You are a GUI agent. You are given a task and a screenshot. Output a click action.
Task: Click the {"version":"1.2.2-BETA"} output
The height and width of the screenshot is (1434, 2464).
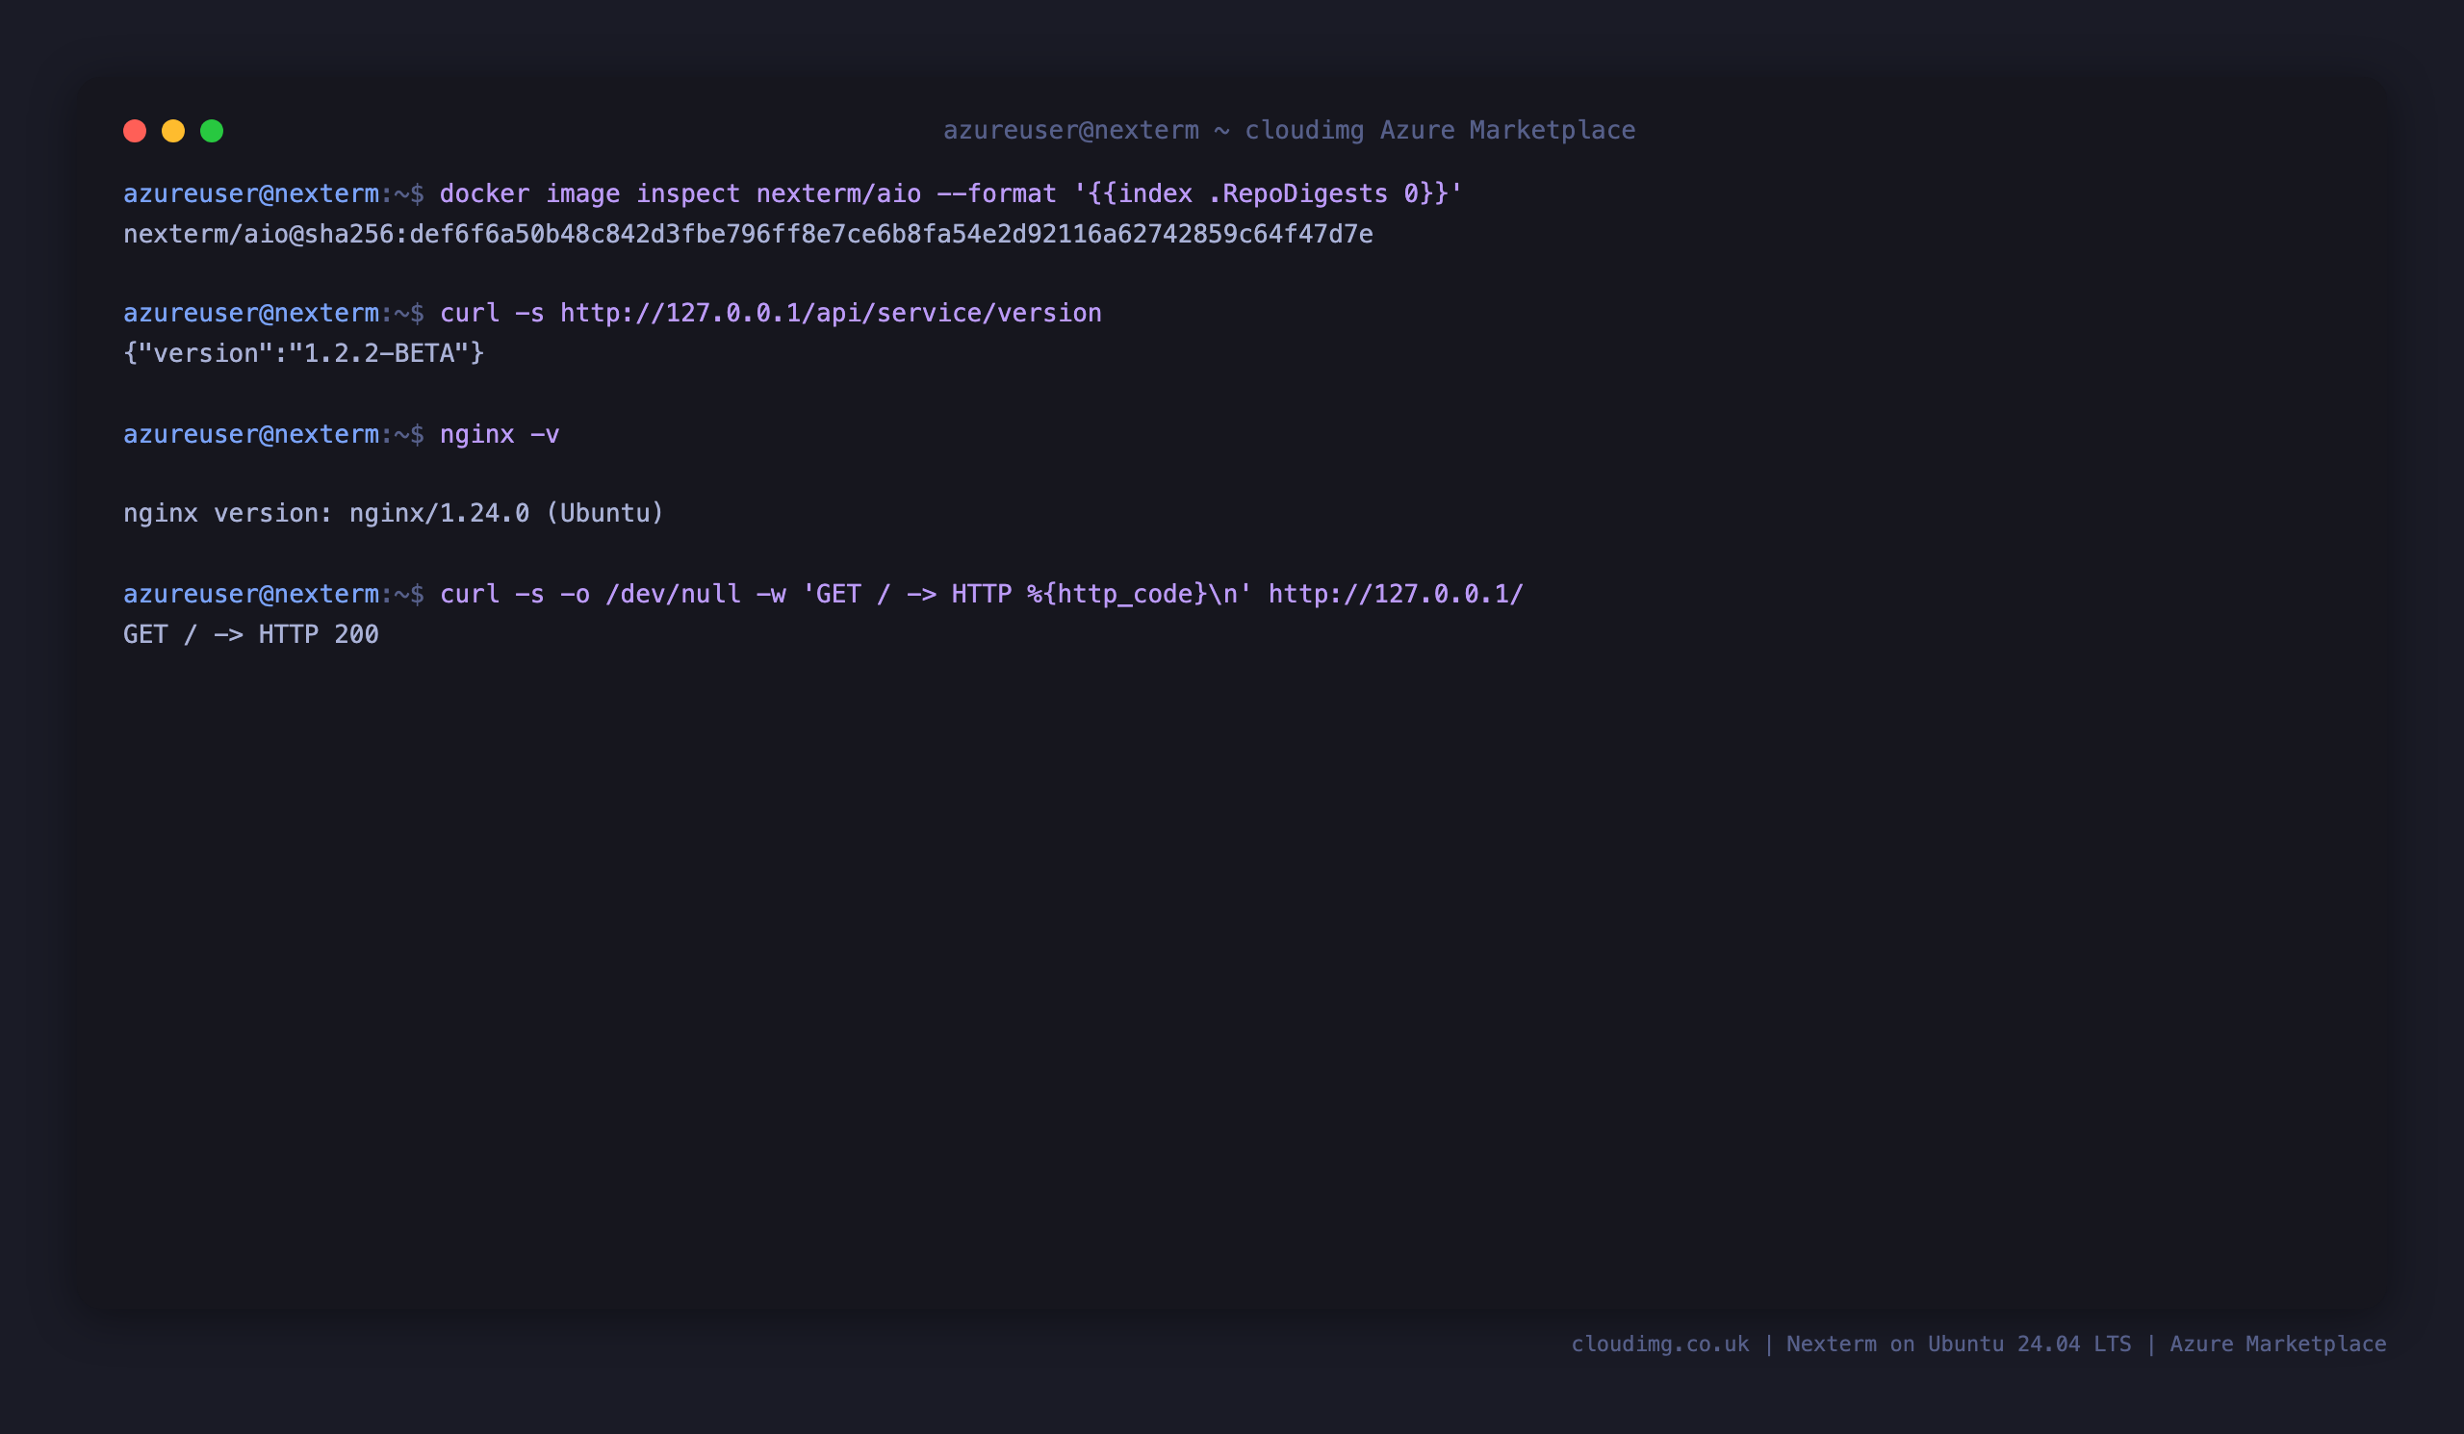[x=304, y=353]
